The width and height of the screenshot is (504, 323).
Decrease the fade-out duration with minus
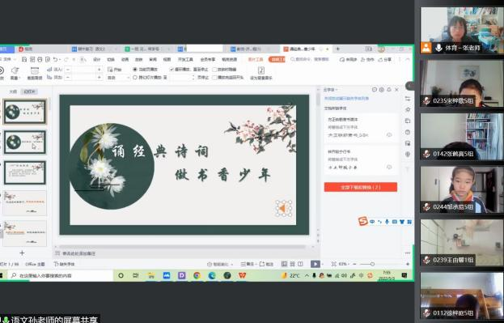tap(68, 78)
